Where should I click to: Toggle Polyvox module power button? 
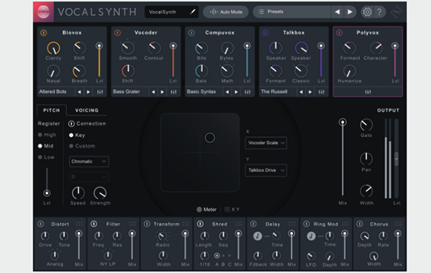coord(340,33)
